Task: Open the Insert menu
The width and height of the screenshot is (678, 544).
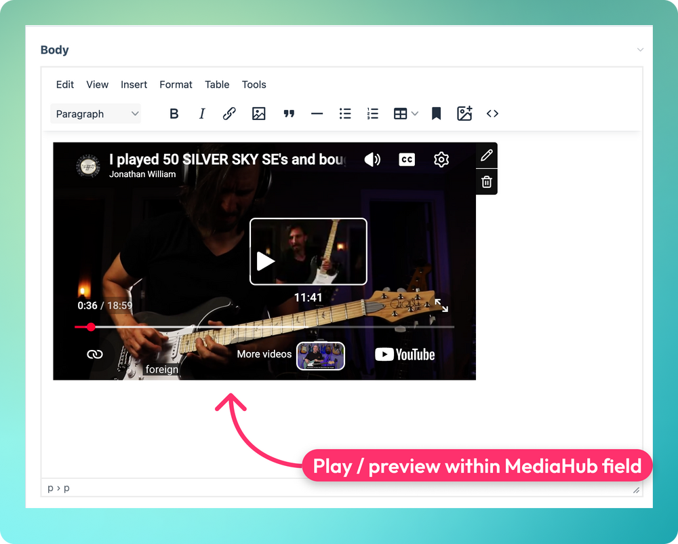Action: (134, 84)
